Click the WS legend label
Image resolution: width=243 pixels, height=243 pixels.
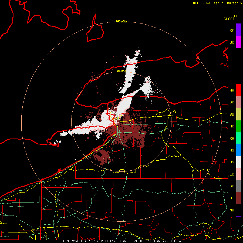pos(232,150)
